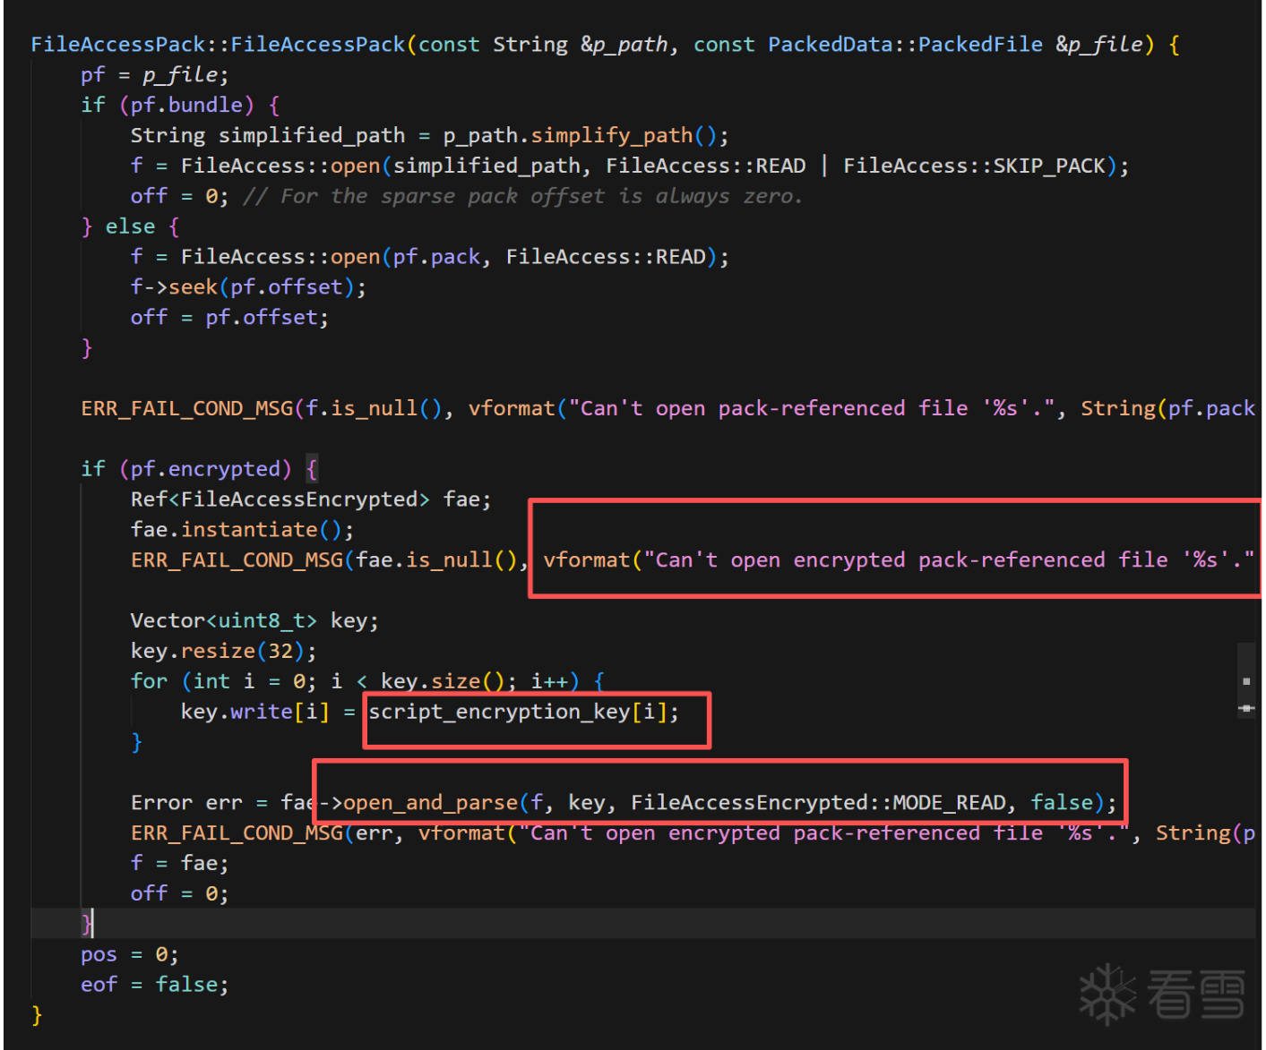Click 'ERR_FAIL_COND_MSG(f.is_null()' macro
This screenshot has width=1266, height=1050.
[x=262, y=408]
